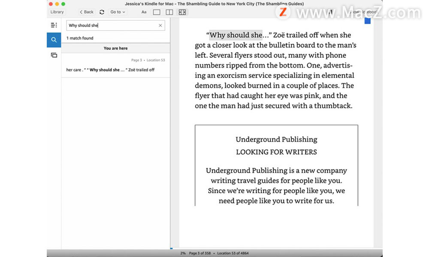Switch to single column layout
The height and width of the screenshot is (257, 429).
157,12
